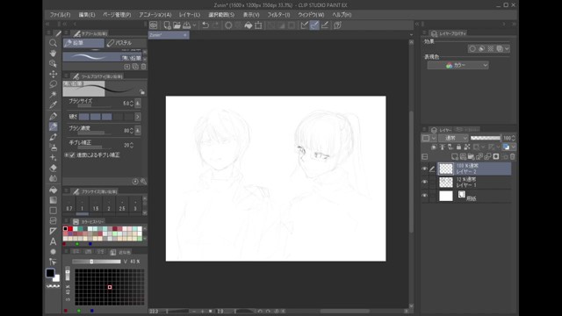Select the Eraser tool
This screenshot has height=316, width=562.
[53, 168]
